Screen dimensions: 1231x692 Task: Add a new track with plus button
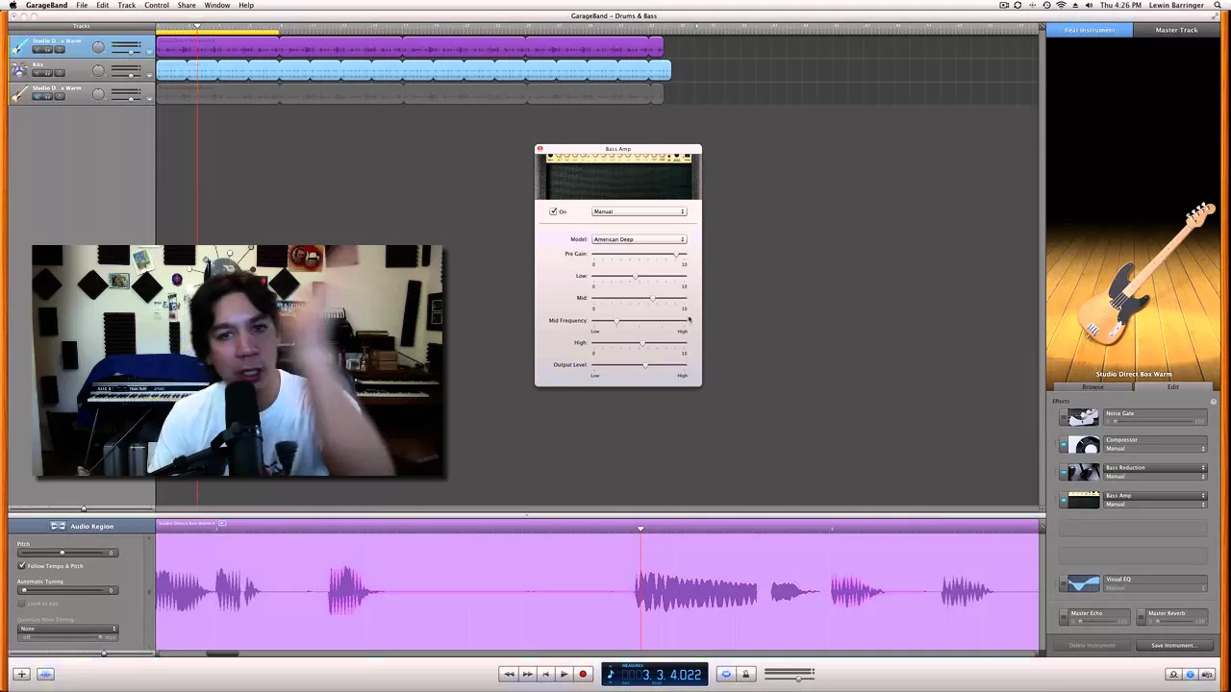(x=21, y=675)
